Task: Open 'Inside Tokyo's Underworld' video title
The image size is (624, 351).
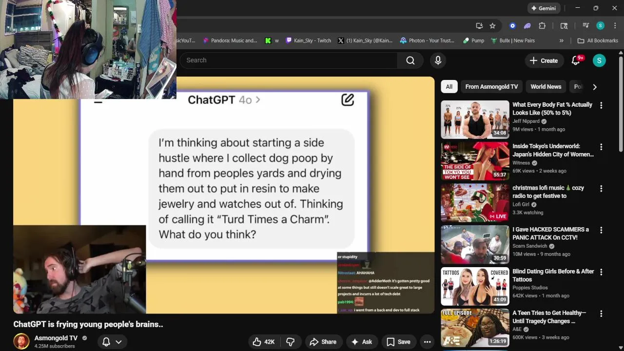Action: pyautogui.click(x=553, y=150)
